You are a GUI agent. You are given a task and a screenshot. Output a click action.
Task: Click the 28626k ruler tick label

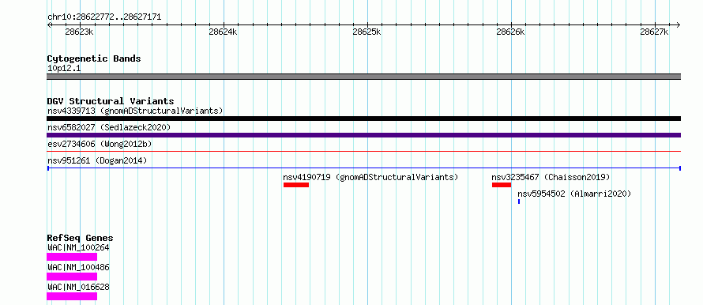[510, 32]
